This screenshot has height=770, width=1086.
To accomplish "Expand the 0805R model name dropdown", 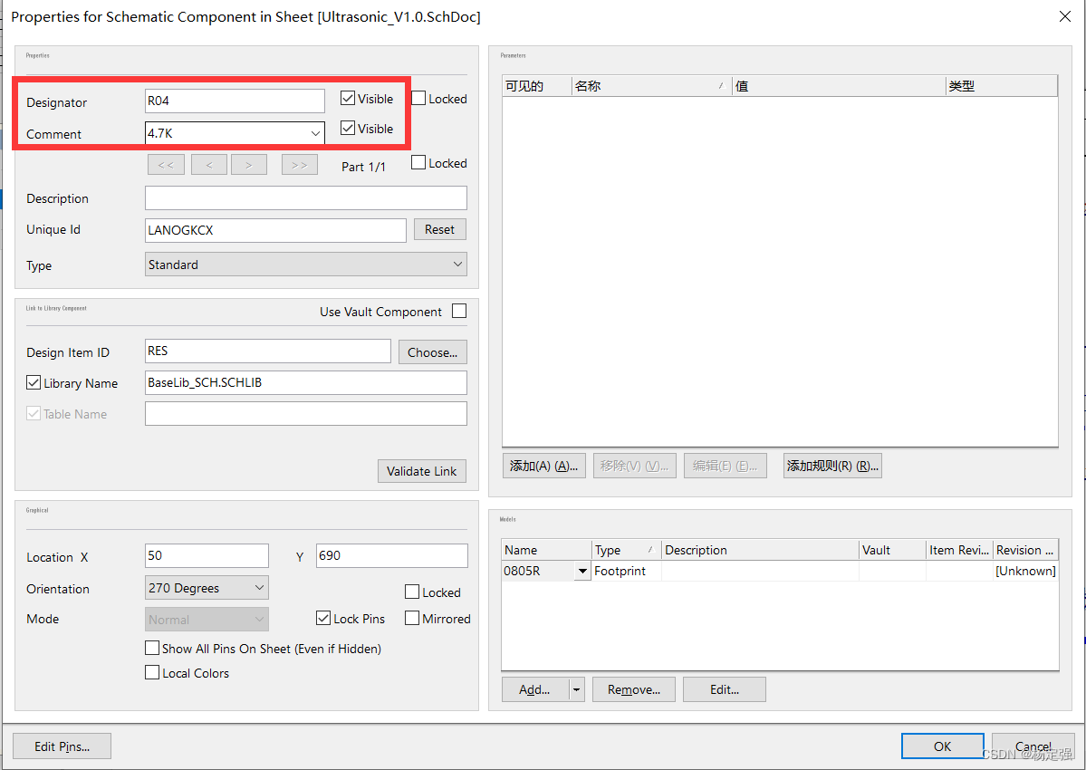I will [x=581, y=572].
